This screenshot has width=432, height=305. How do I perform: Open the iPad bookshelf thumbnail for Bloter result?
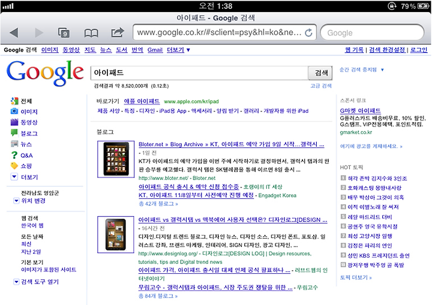[x=116, y=159]
